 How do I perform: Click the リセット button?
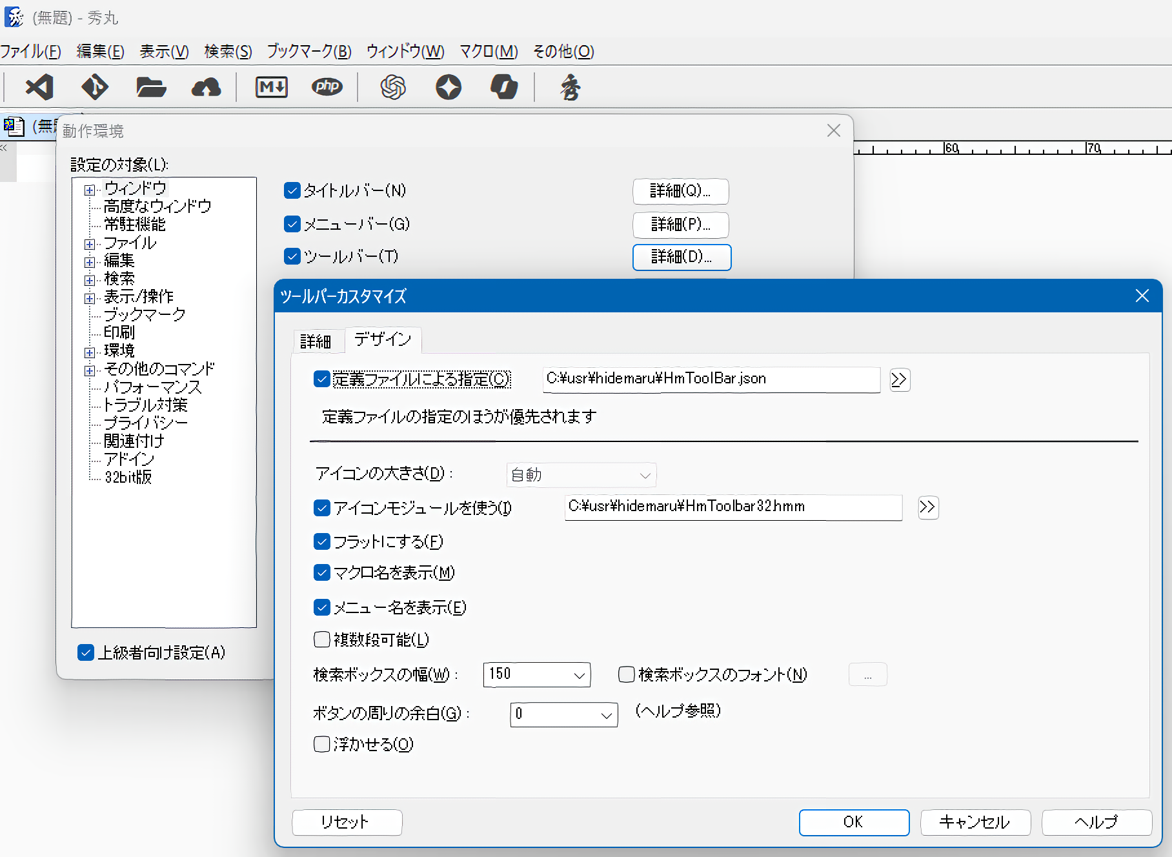pos(347,822)
